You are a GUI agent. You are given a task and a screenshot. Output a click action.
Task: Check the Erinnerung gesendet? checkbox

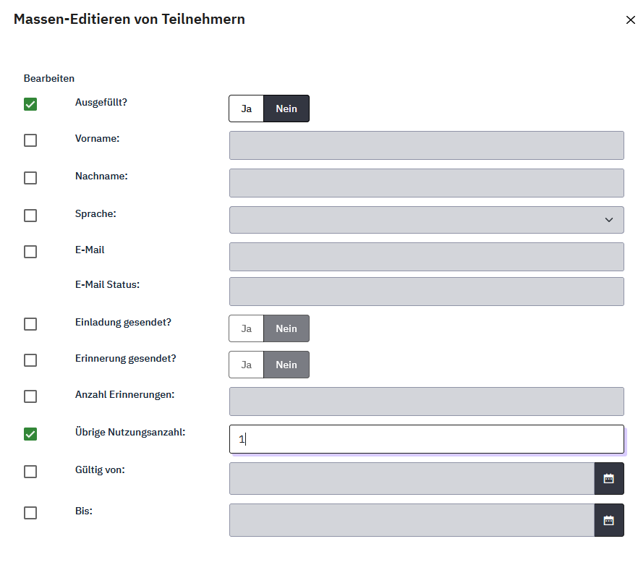(x=30, y=360)
